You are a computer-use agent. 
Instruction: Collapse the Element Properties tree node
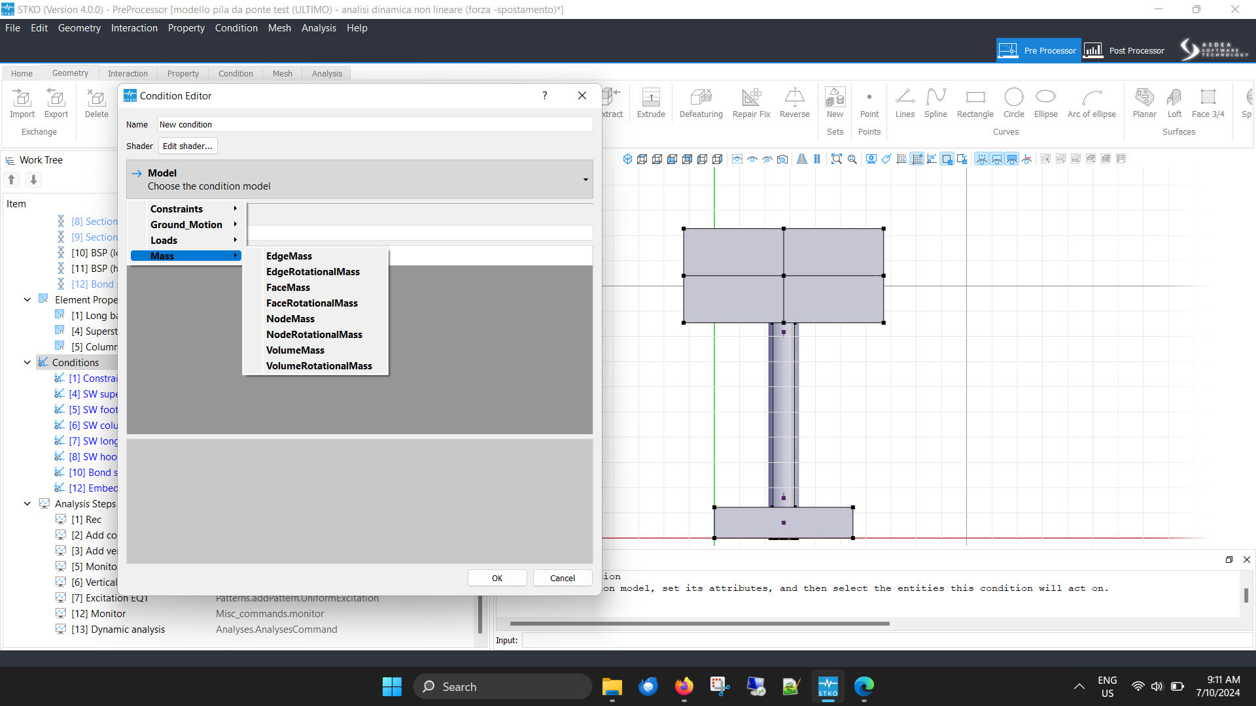click(x=27, y=300)
